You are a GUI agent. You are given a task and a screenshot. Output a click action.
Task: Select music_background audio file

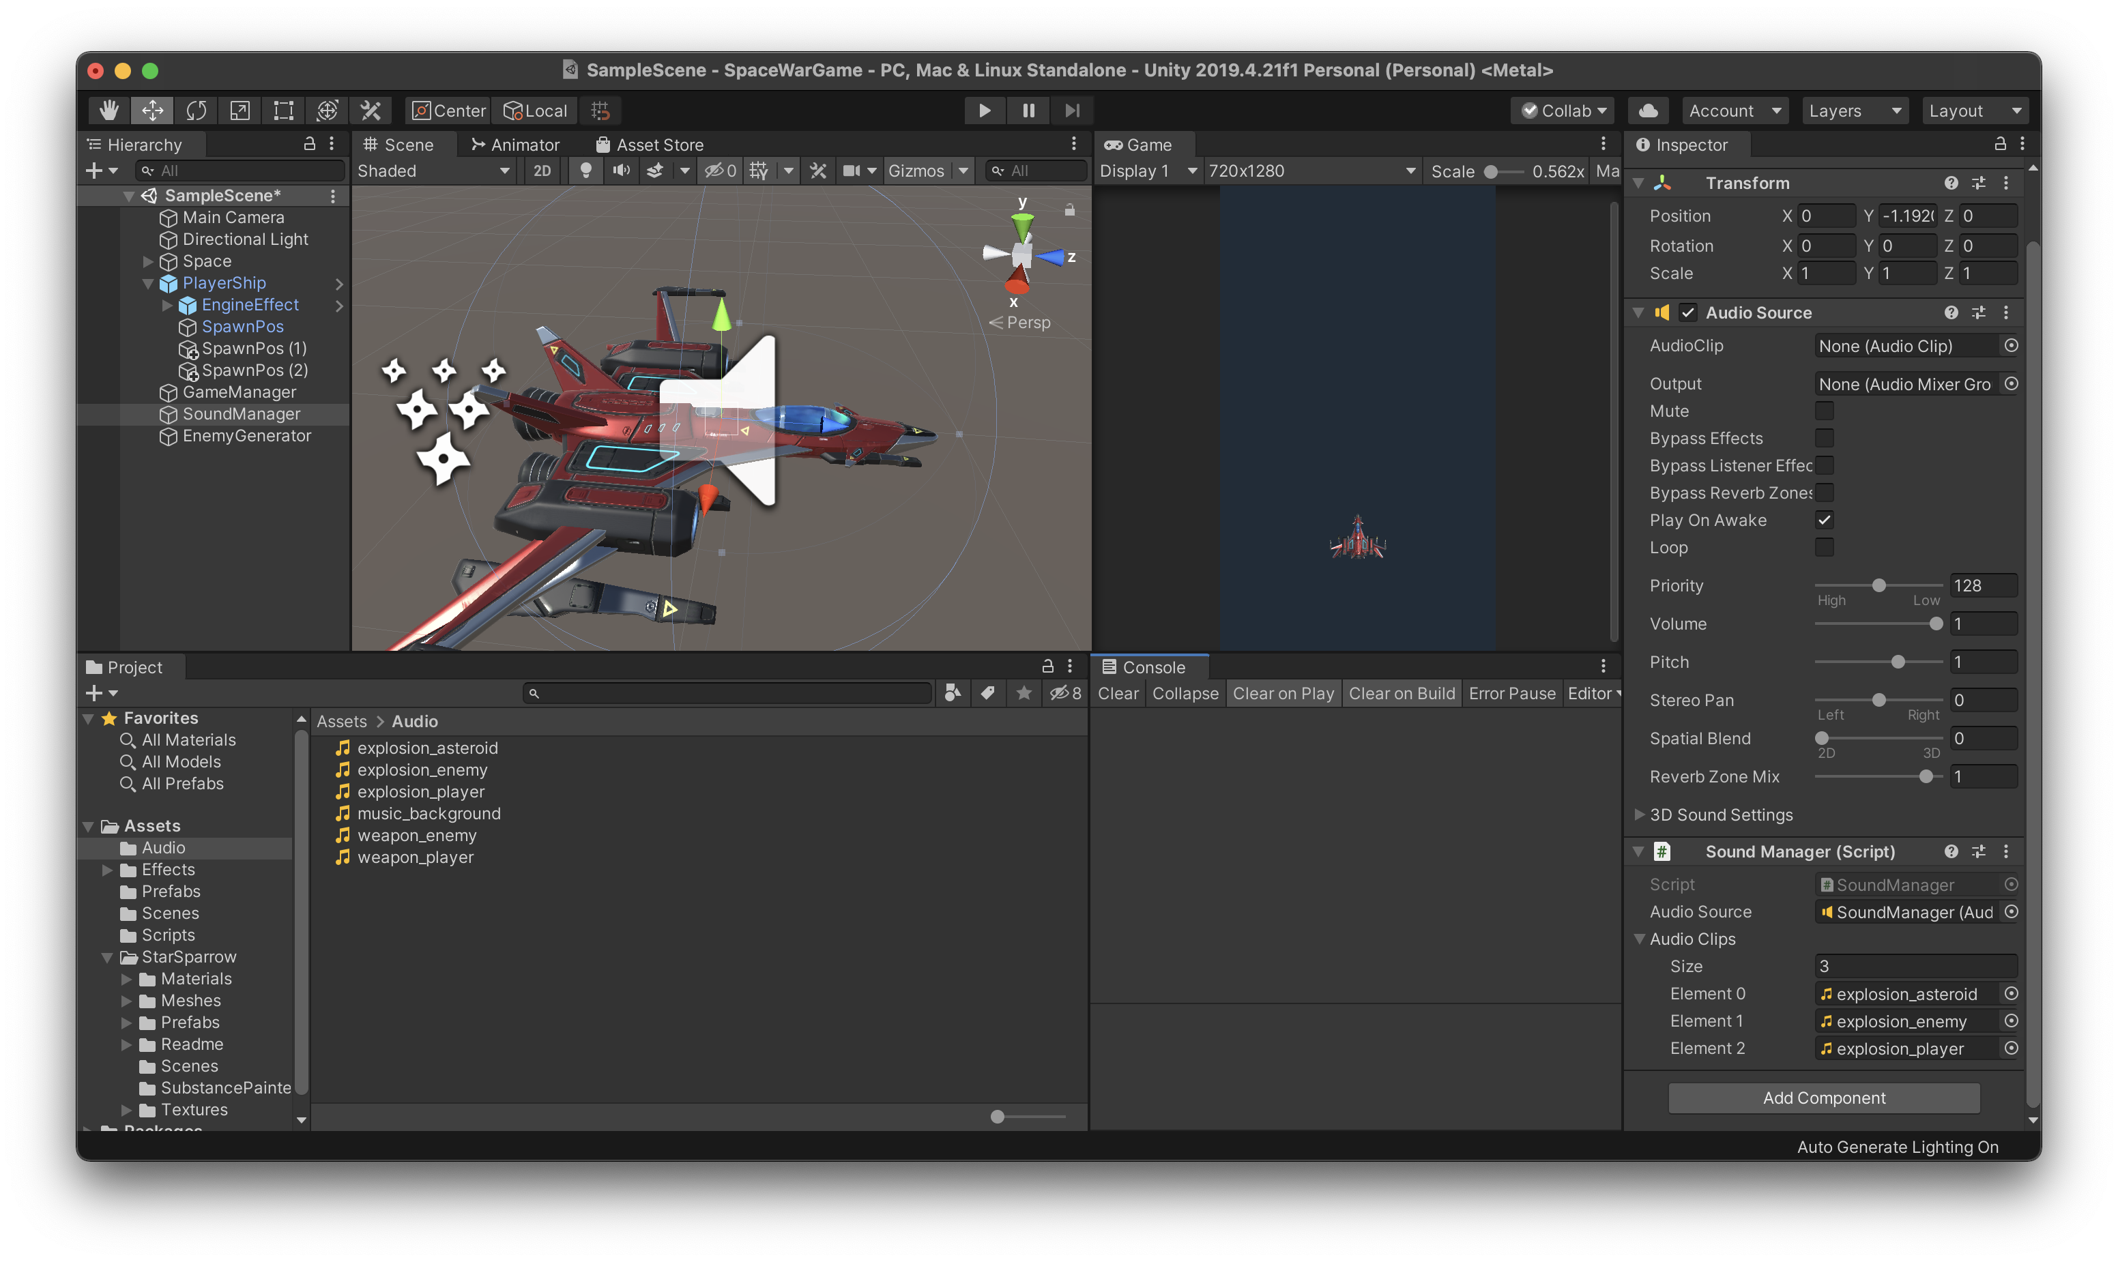click(428, 814)
